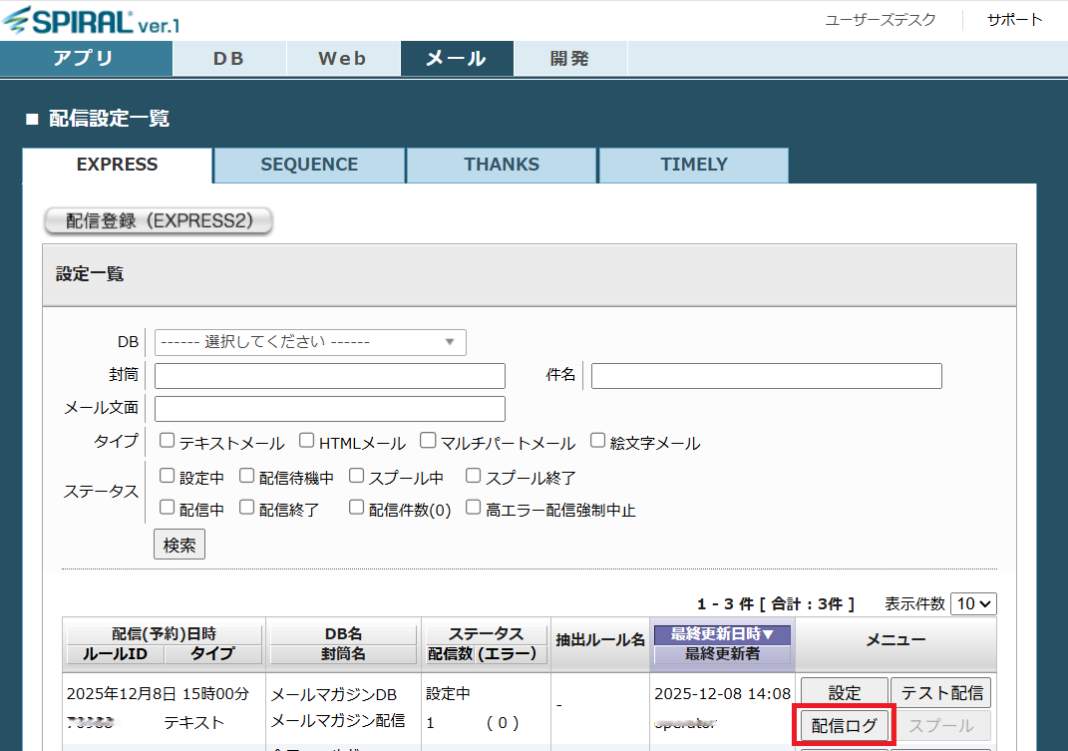The width and height of the screenshot is (1068, 751).
Task: Expand the DB selection dropdown
Action: [x=310, y=342]
